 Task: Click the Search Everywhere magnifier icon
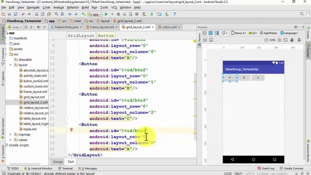click(302, 14)
